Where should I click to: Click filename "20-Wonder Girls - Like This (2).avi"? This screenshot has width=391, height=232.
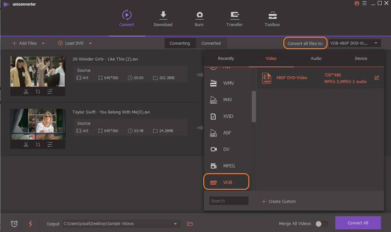tap(105, 59)
